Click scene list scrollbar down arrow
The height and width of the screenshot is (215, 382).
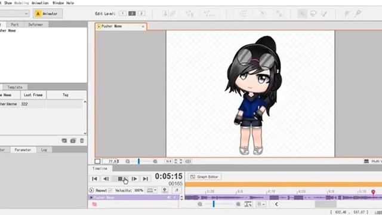[85, 133]
